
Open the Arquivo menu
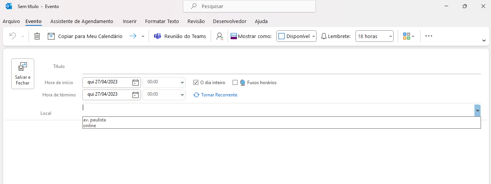11,22
